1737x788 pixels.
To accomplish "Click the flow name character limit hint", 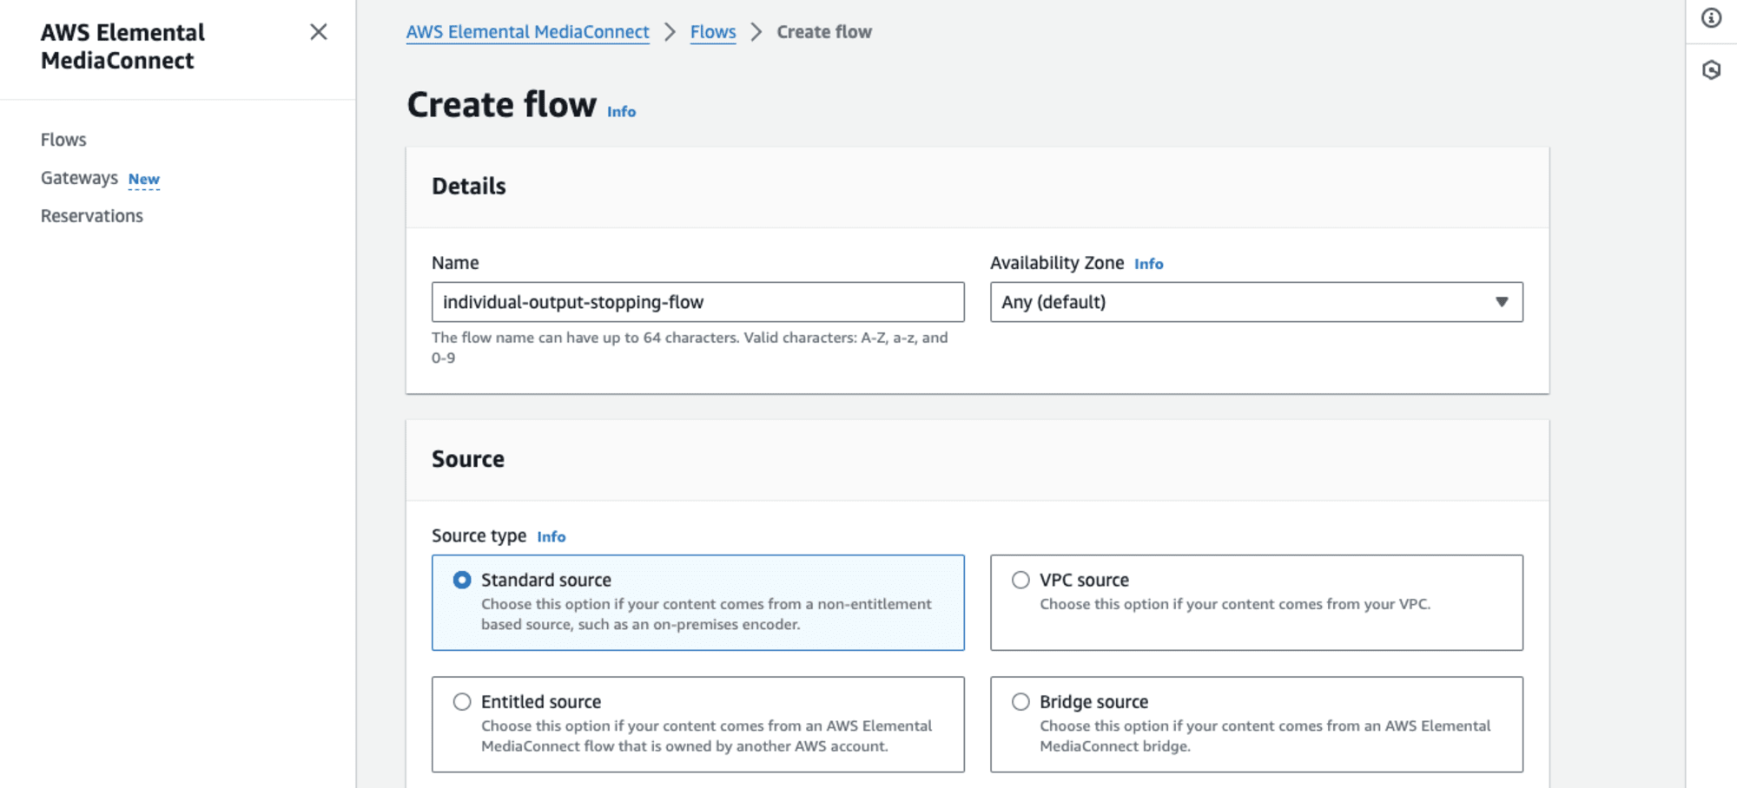I will coord(690,347).
